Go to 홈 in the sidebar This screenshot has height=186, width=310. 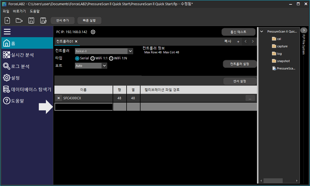pos(27,43)
